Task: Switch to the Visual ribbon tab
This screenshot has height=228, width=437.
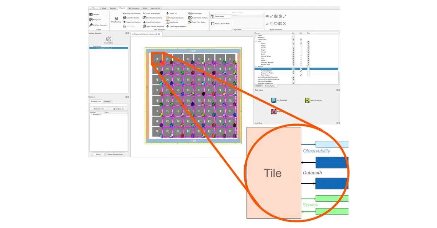Action: point(104,8)
